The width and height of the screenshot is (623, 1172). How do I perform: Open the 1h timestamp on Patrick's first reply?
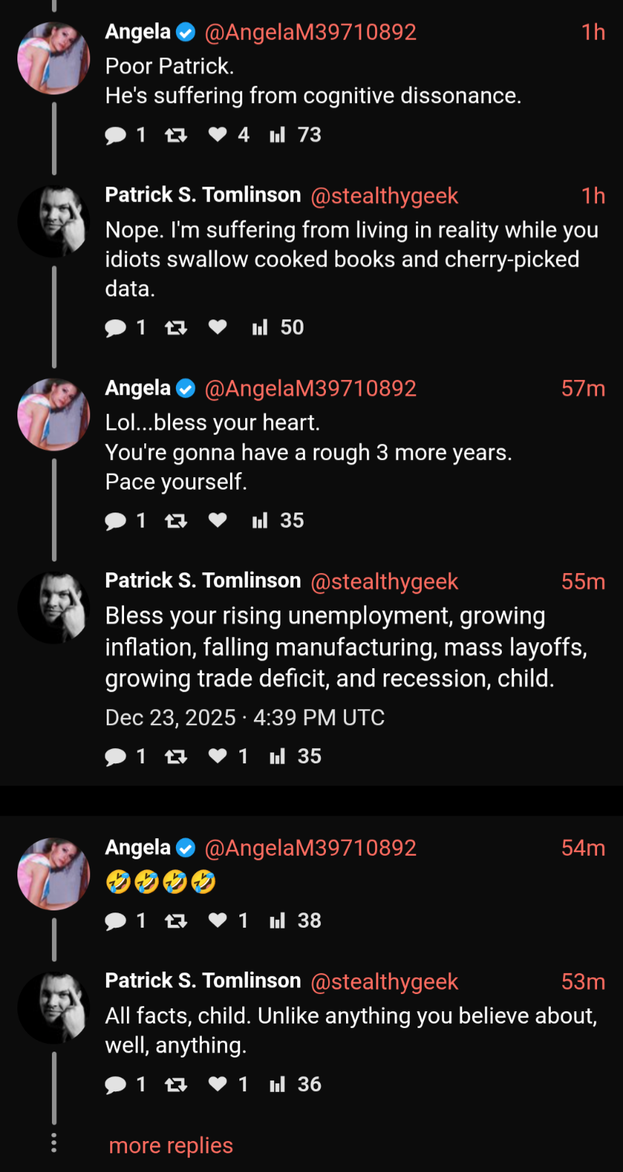pyautogui.click(x=593, y=196)
